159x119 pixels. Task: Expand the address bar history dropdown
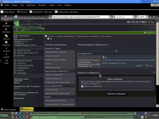110,17
